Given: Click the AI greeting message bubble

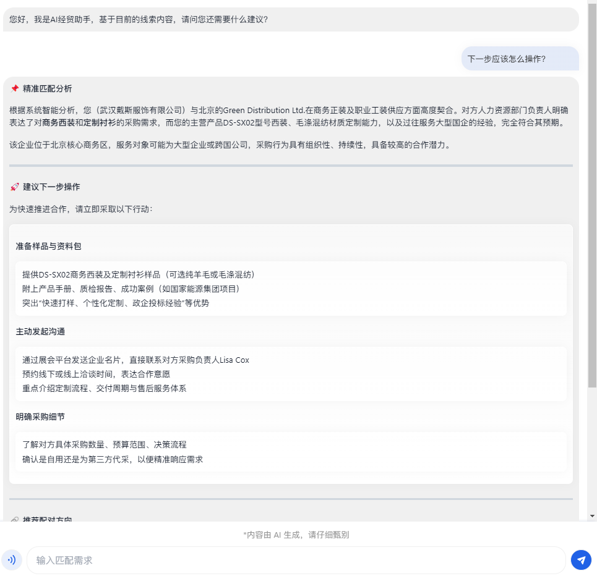Looking at the screenshot, I should (139, 19).
